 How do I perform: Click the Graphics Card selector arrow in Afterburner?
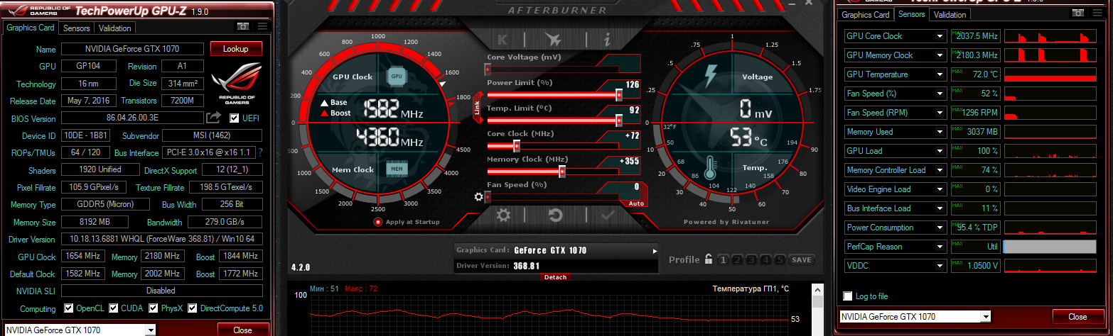coord(655,251)
